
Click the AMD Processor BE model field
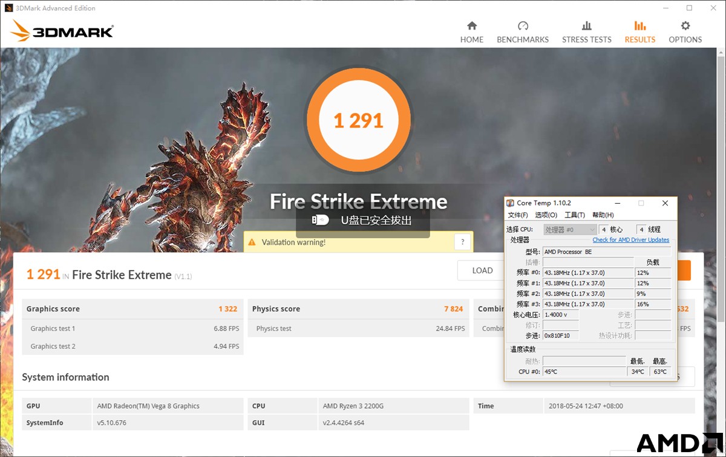[607, 251]
